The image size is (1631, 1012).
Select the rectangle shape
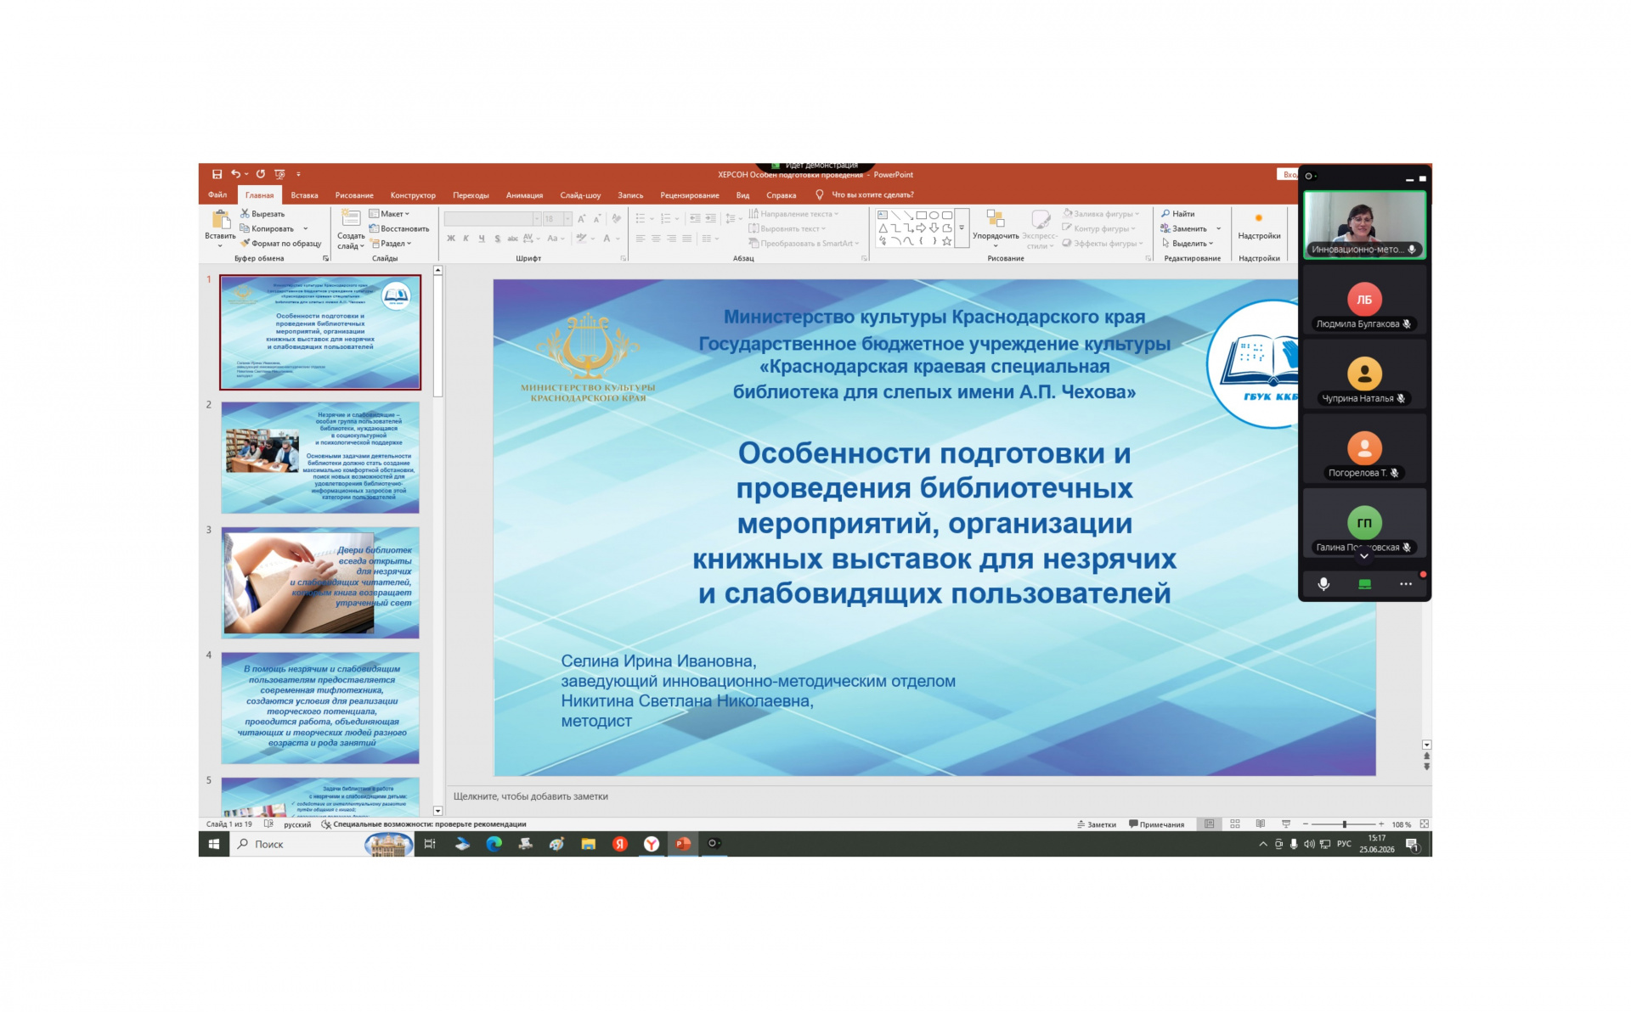(921, 216)
